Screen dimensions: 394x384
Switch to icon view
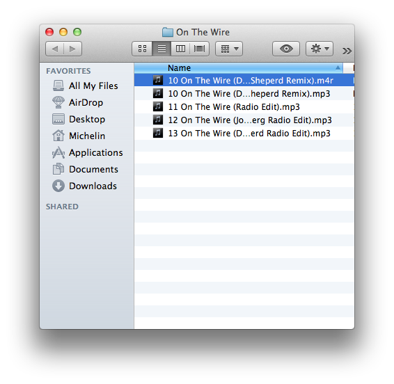[x=142, y=49]
